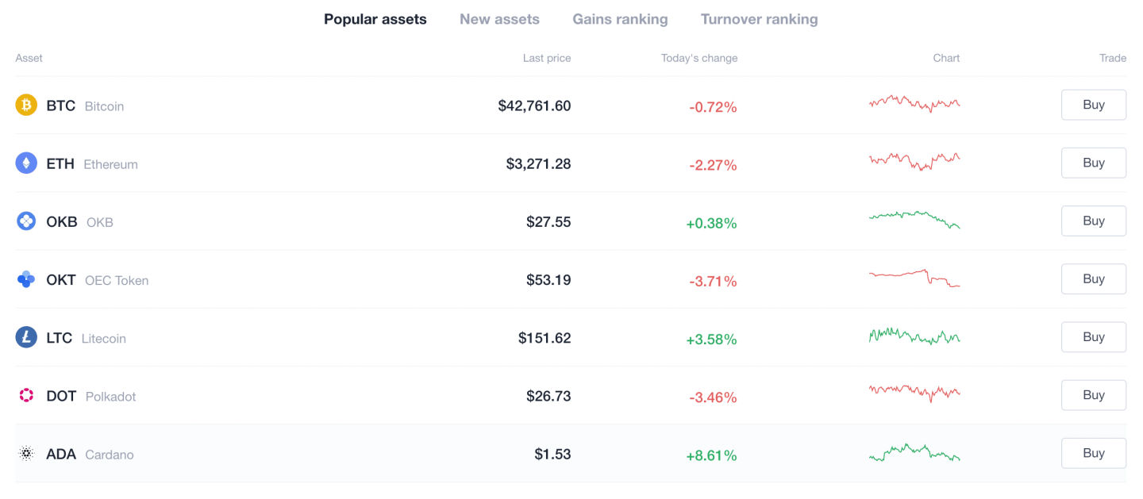Image resolution: width=1143 pixels, height=499 pixels.
Task: Open the OKT price sparkline chart
Action: (x=914, y=278)
